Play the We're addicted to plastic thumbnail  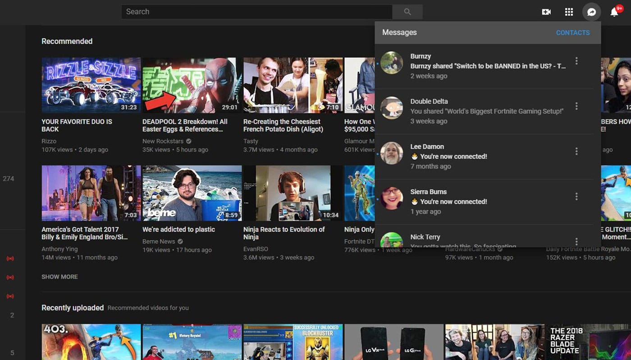[192, 193]
